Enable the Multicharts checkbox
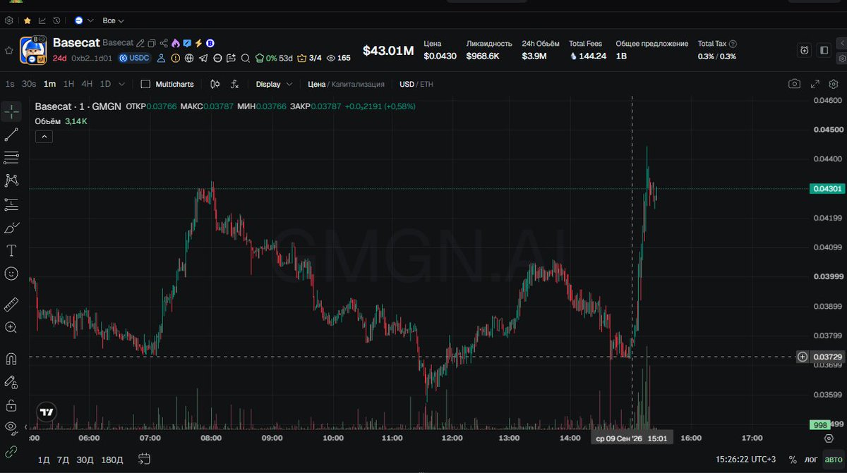The width and height of the screenshot is (847, 473). coord(145,84)
